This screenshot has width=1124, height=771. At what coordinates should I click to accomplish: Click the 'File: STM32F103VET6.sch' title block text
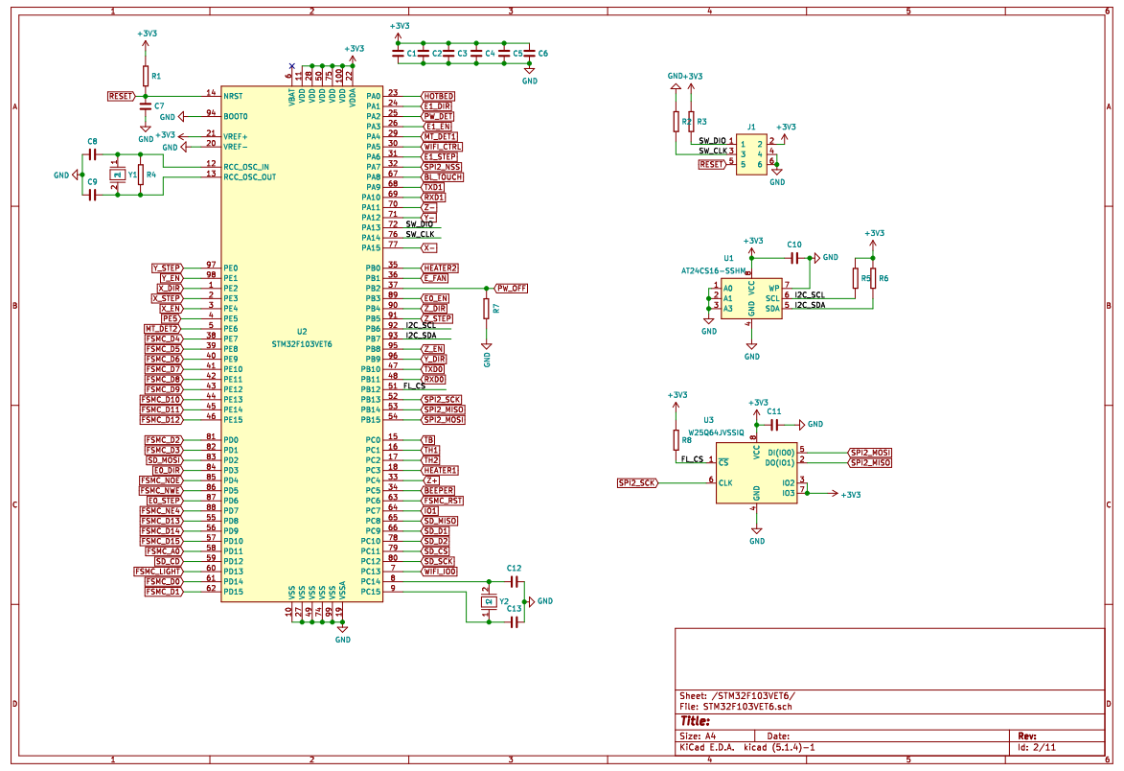736,707
